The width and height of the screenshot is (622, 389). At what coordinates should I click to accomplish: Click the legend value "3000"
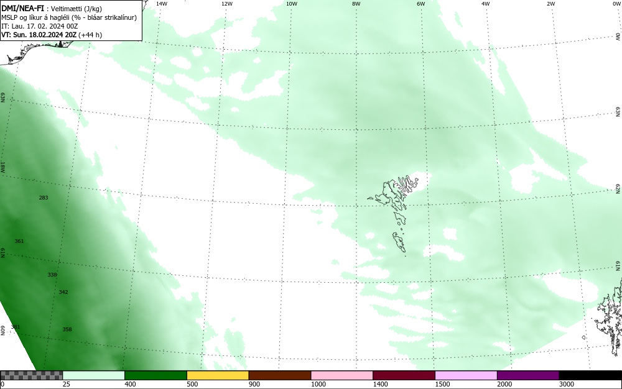click(567, 384)
